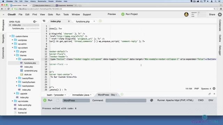Expand the wp-admin folder
This screenshot has width=223, height=125.
coord(13,44)
